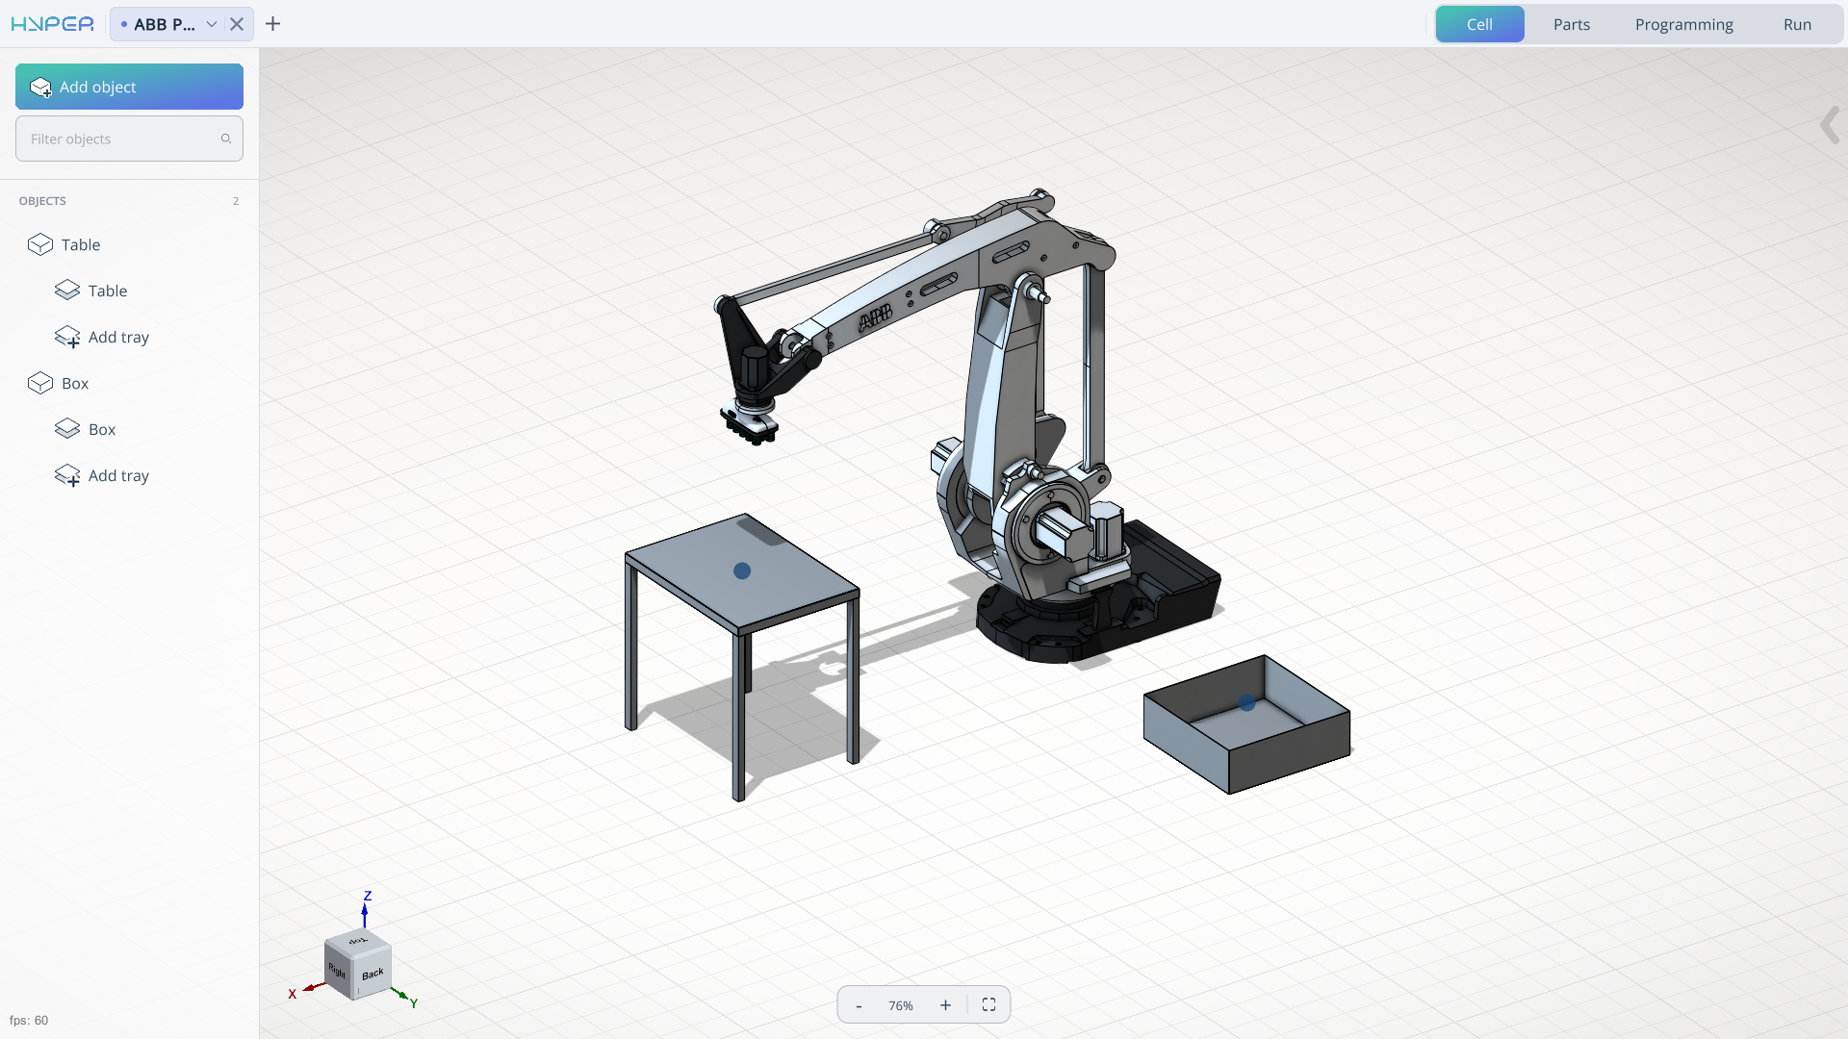Image resolution: width=1848 pixels, height=1039 pixels.
Task: Select the nested Table tray item
Action: click(x=108, y=291)
